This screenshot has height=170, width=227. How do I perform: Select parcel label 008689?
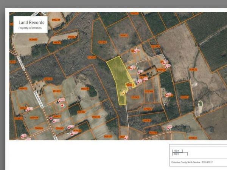tap(33, 39)
